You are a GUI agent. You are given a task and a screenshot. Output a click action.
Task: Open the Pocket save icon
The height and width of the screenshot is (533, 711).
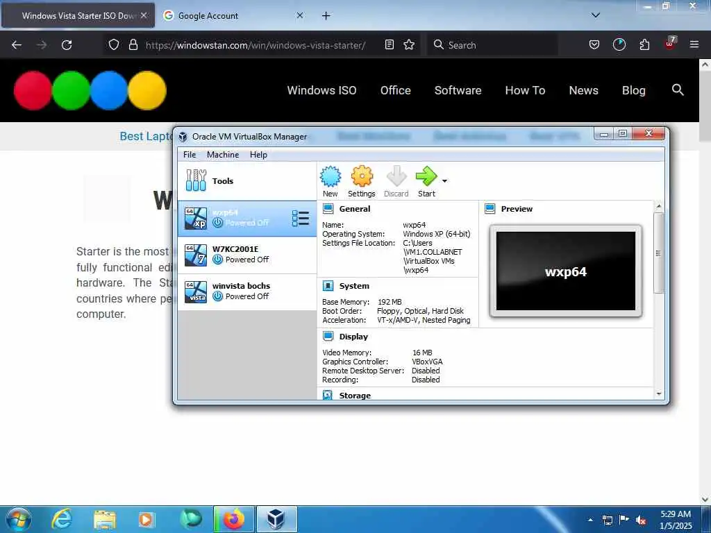pyautogui.click(x=594, y=44)
